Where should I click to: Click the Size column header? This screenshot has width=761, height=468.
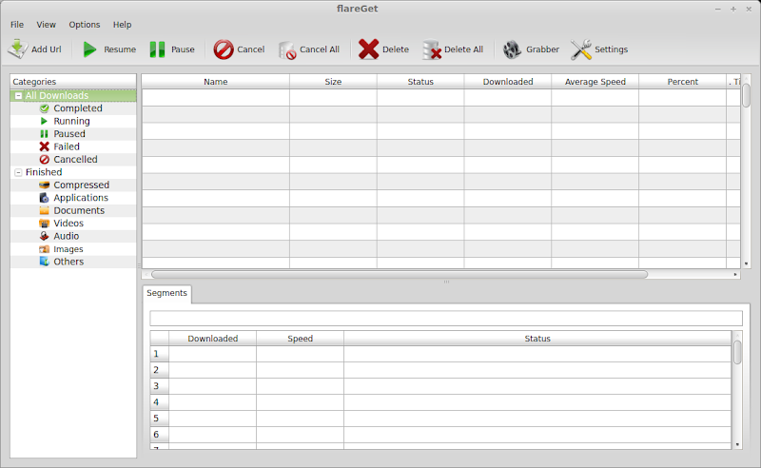pos(333,82)
